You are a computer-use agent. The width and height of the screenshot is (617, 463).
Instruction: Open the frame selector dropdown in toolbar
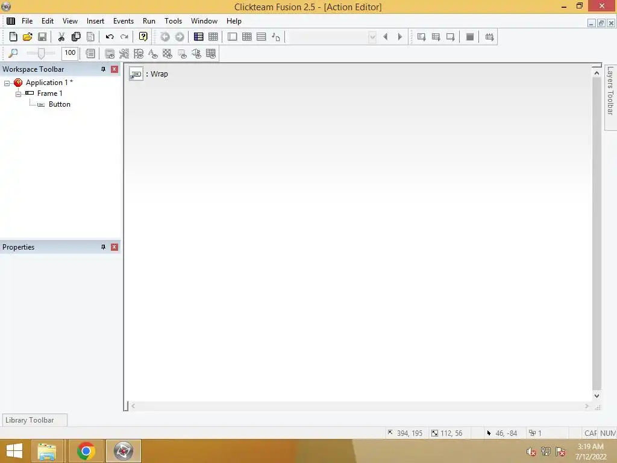pos(372,37)
